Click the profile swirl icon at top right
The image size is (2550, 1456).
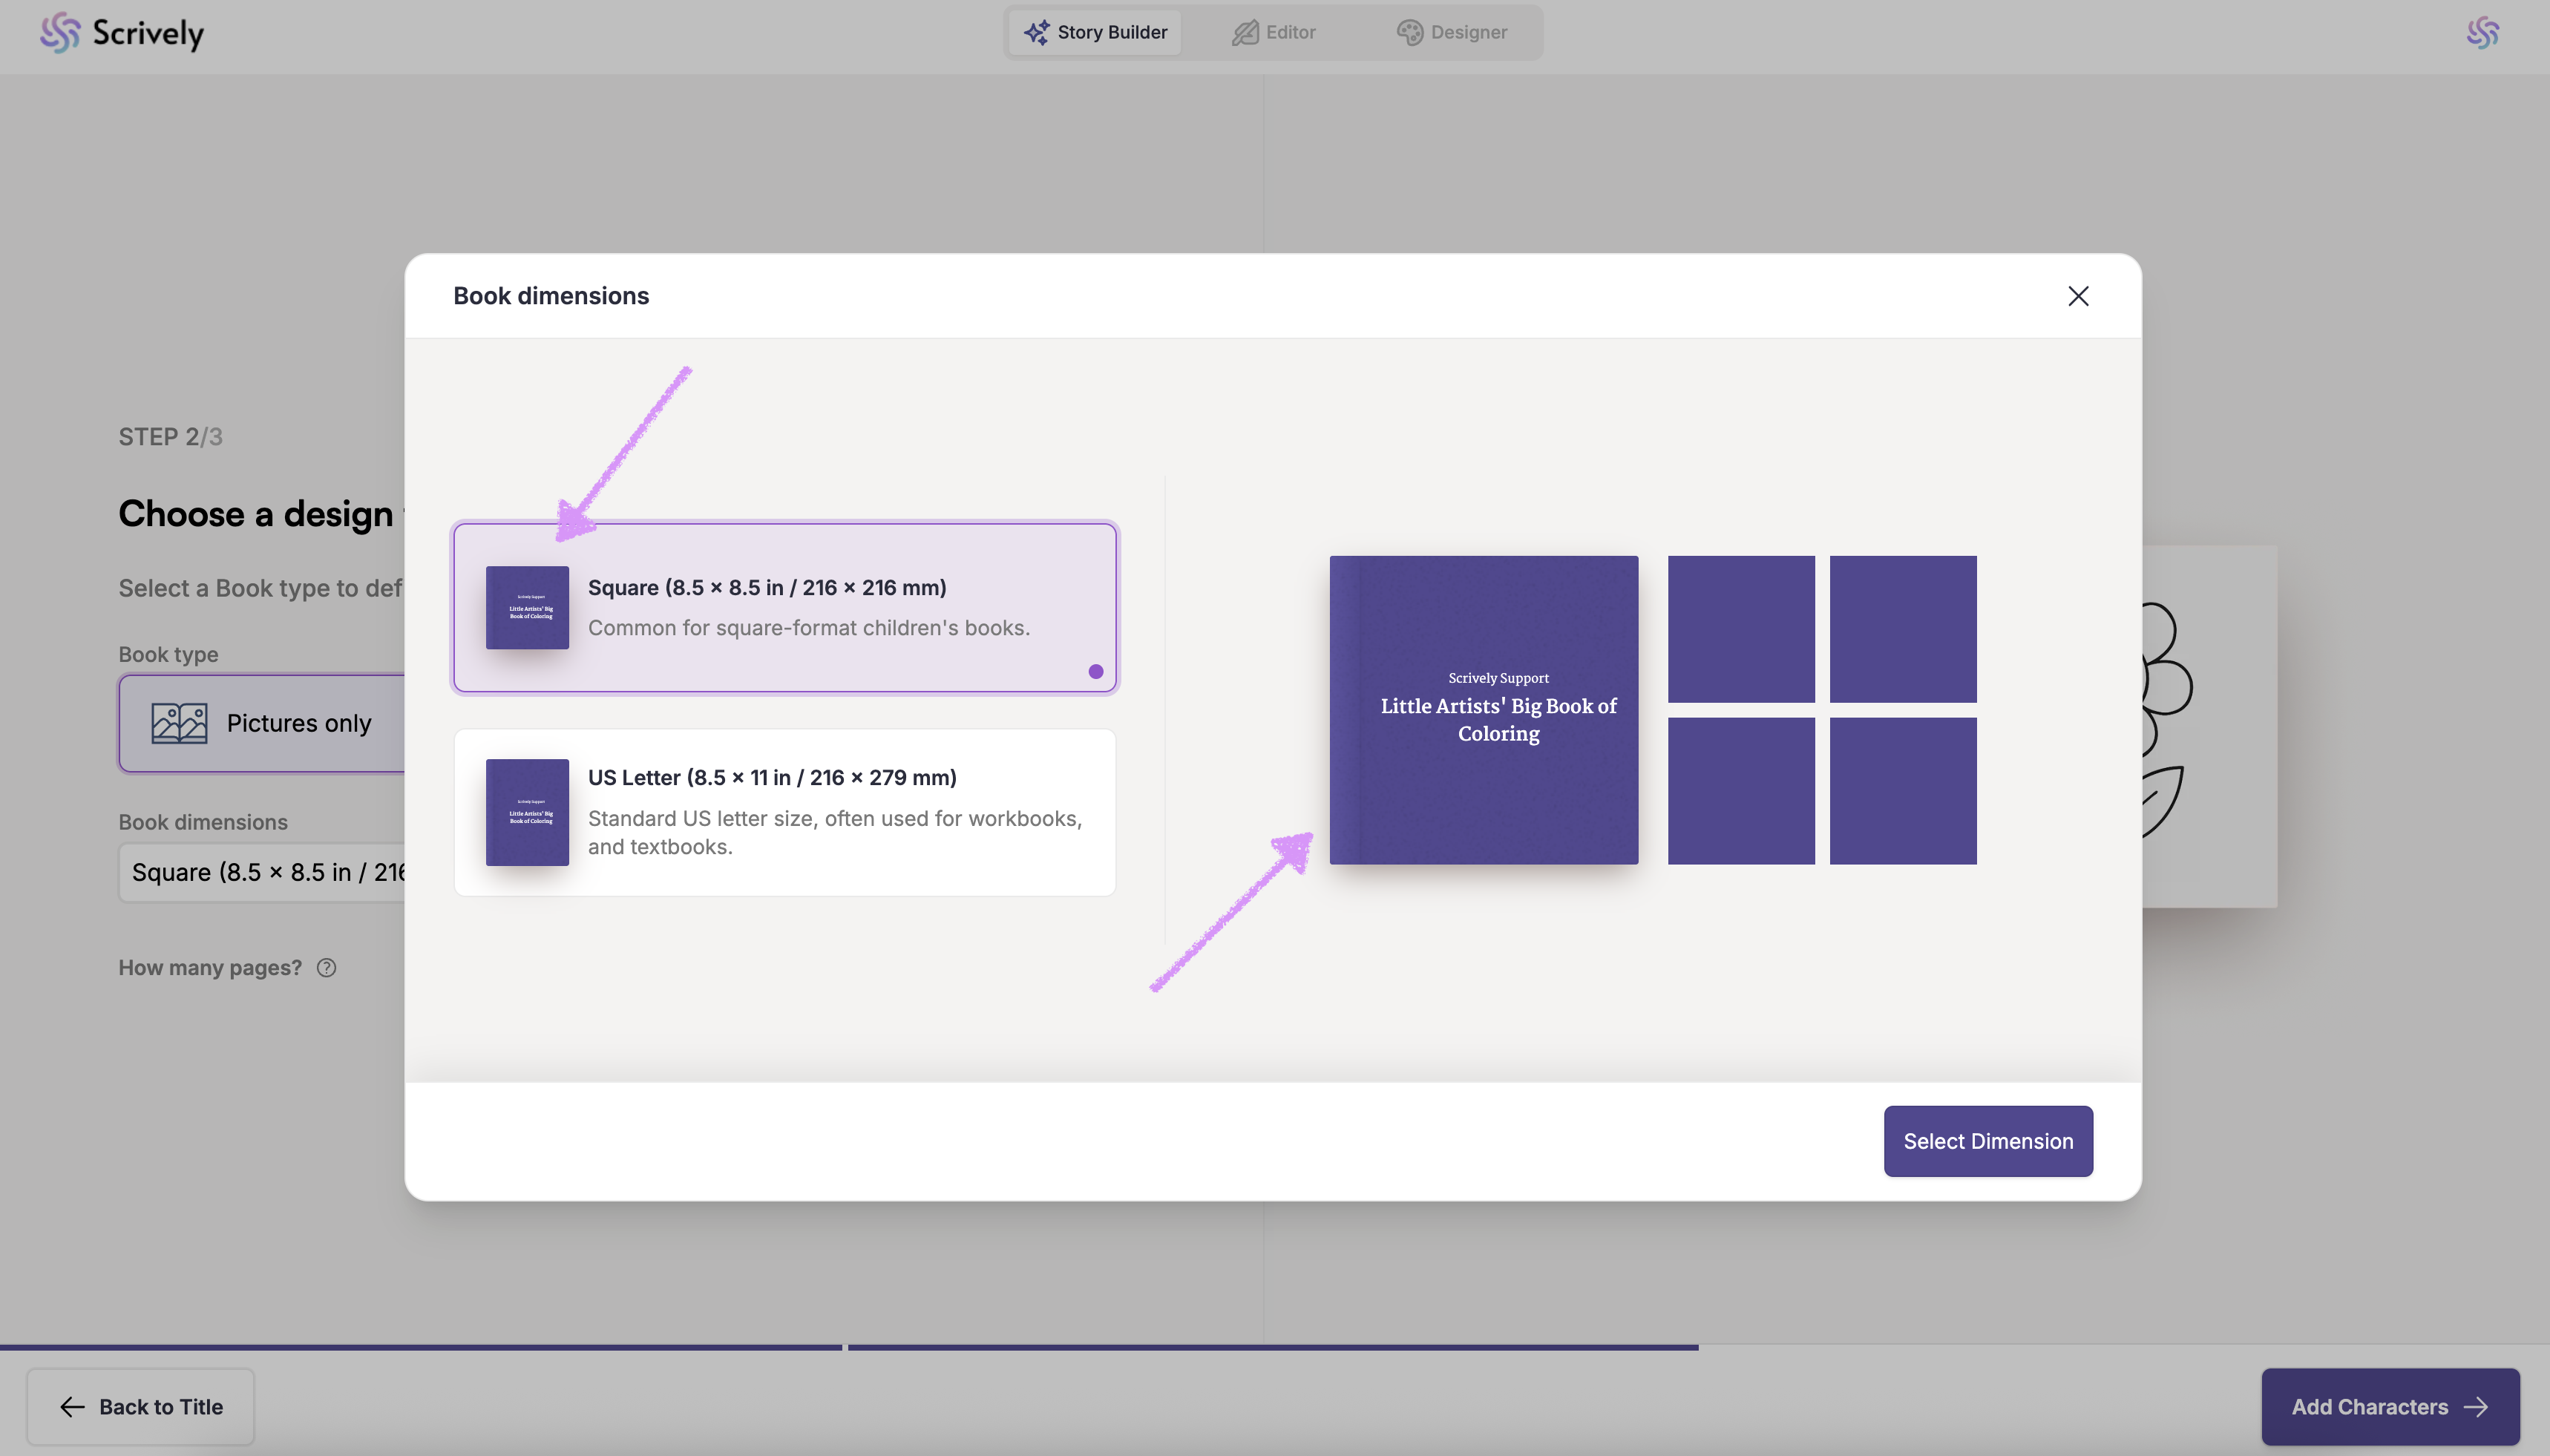[2482, 32]
